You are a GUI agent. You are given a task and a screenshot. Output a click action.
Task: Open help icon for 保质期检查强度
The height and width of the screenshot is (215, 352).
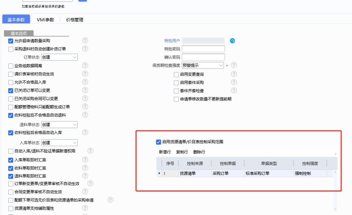pyautogui.click(x=234, y=65)
